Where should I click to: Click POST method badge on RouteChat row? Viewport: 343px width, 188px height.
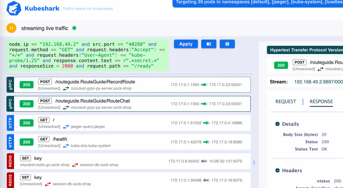[45, 101]
